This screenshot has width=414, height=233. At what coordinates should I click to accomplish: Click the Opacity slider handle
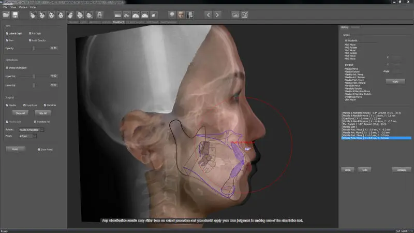click(x=34, y=48)
